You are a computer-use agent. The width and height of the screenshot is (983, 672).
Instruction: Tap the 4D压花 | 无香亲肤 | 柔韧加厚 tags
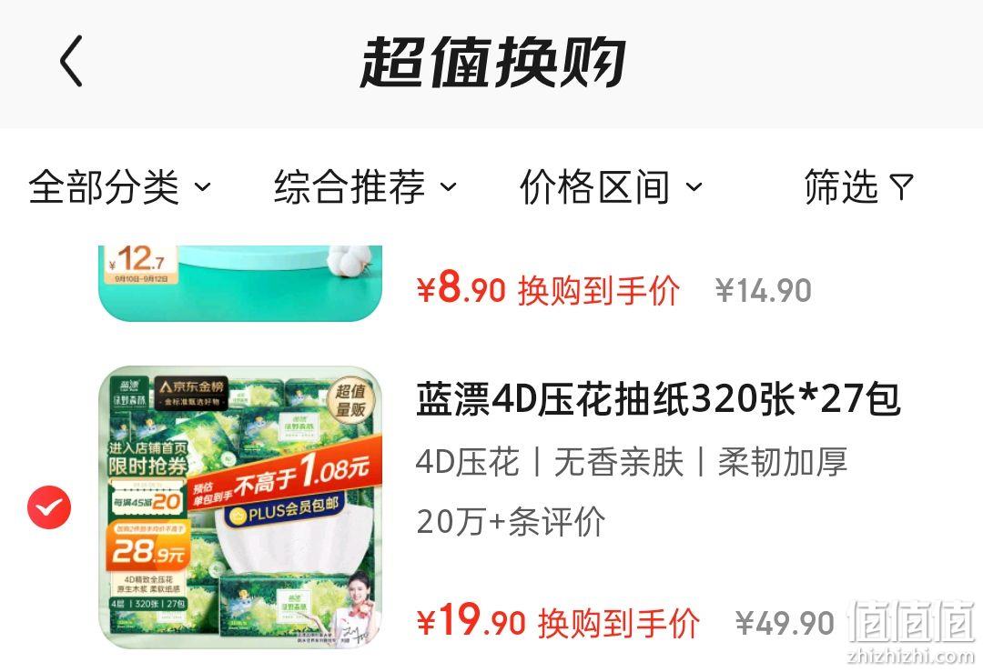(x=632, y=462)
